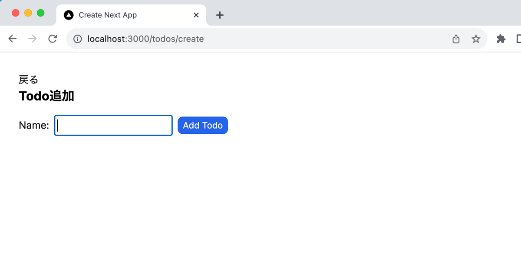Click the share icon in the toolbar

(455, 39)
